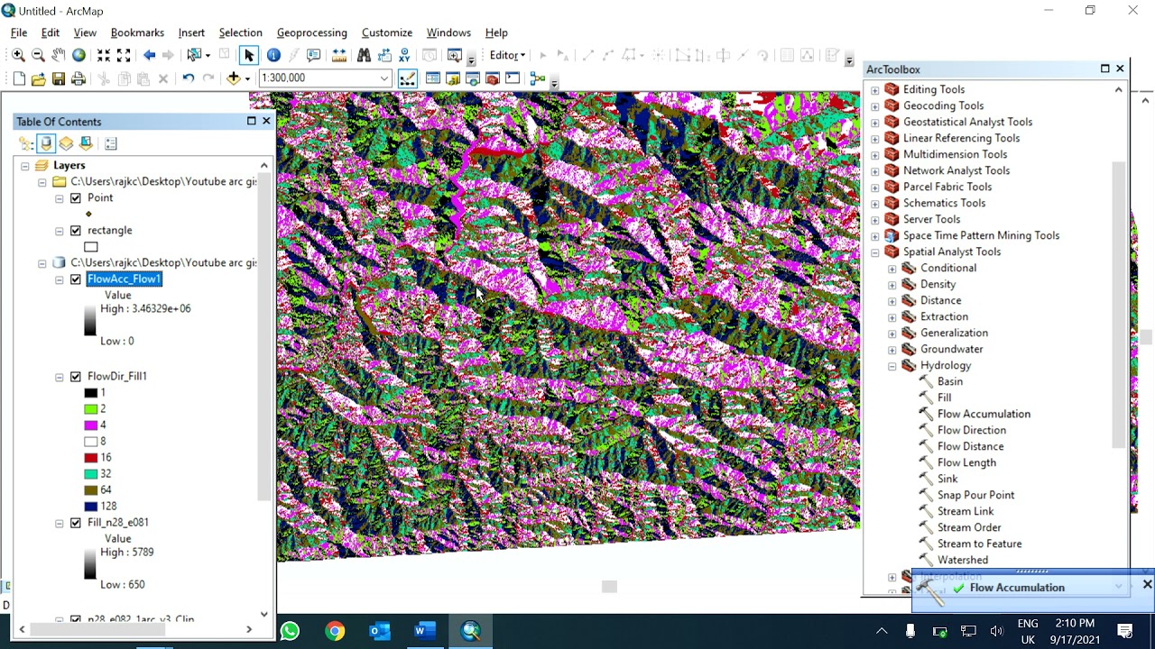Click the Fixed Zoom Out icon
This screenshot has height=649, width=1155.
125,55
